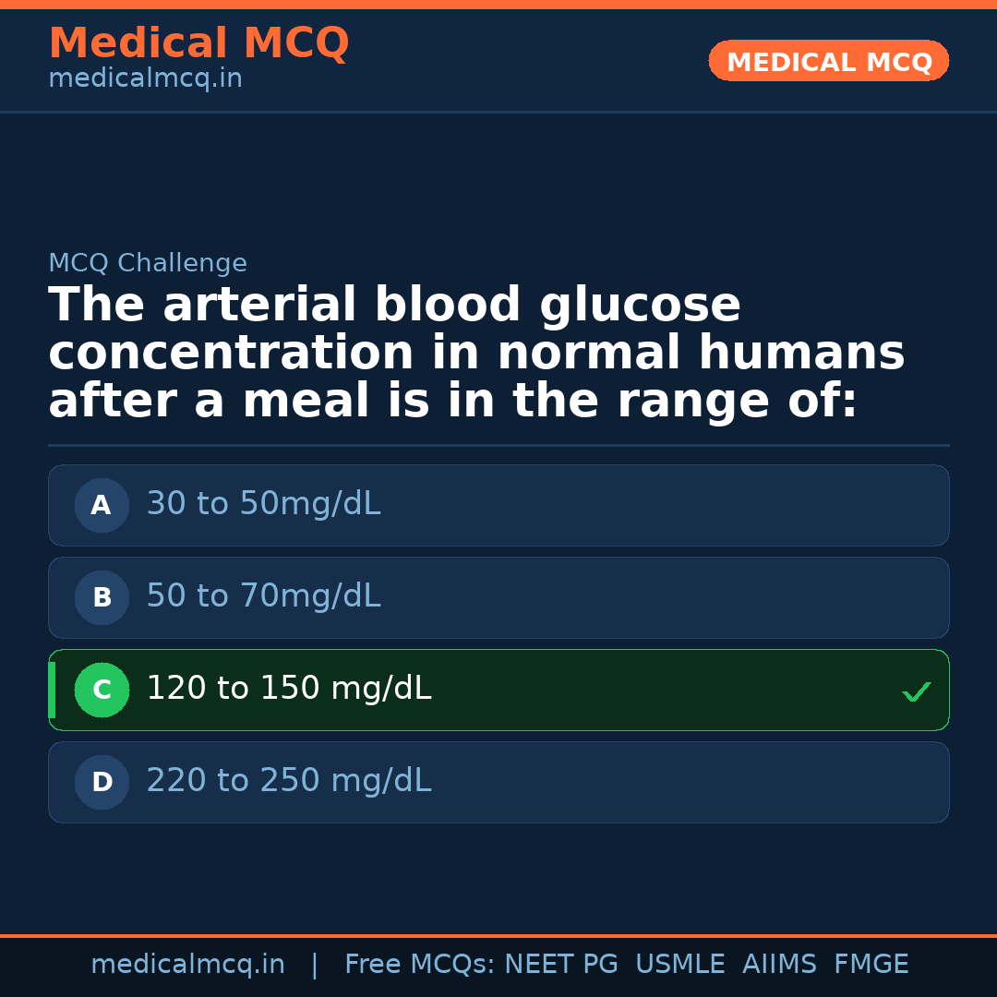The width and height of the screenshot is (997, 997).
Task: Click the letter D circle icon
Action: click(x=102, y=782)
